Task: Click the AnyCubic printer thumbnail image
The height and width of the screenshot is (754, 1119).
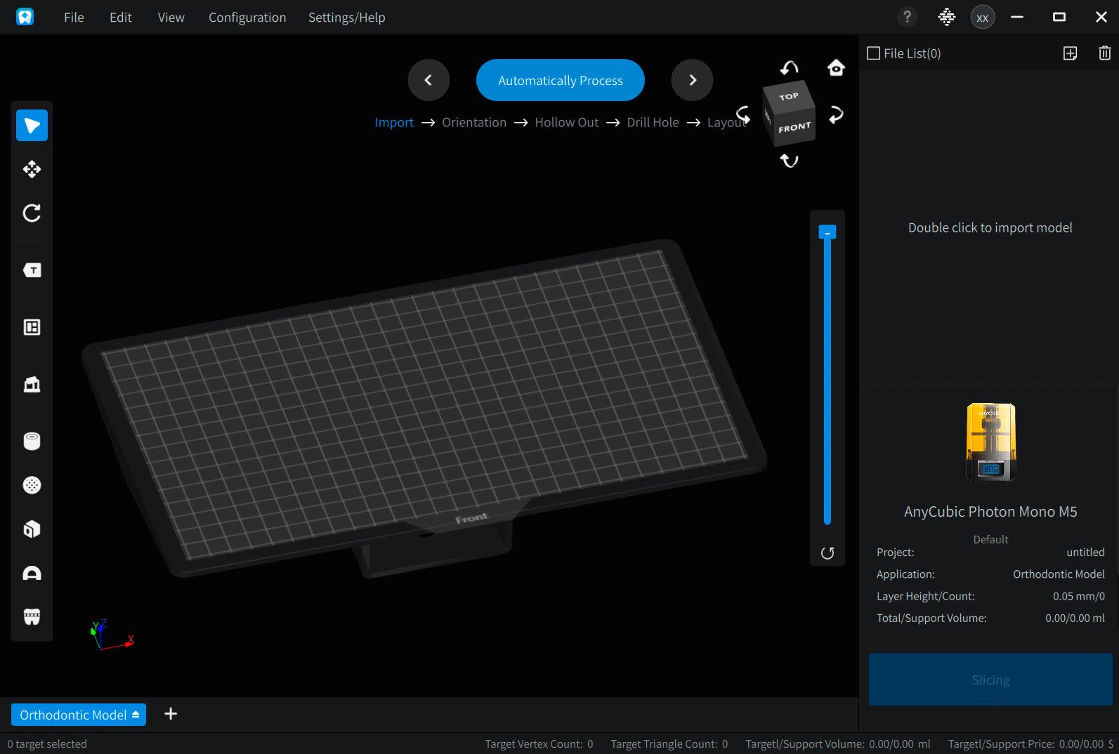Action: [x=990, y=442]
